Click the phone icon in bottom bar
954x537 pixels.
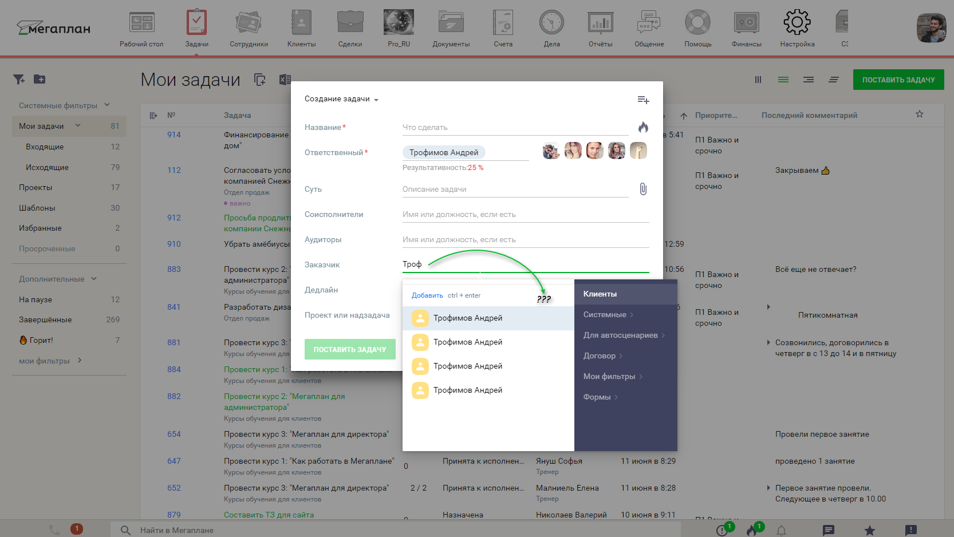[54, 530]
